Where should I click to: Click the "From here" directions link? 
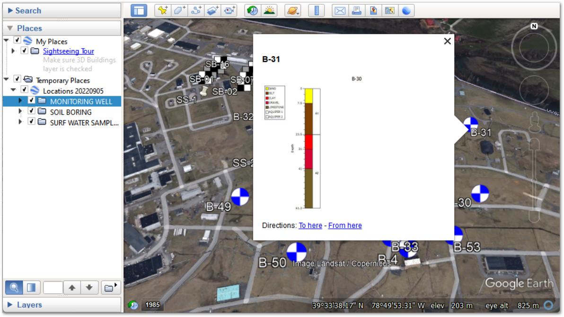[x=345, y=225]
